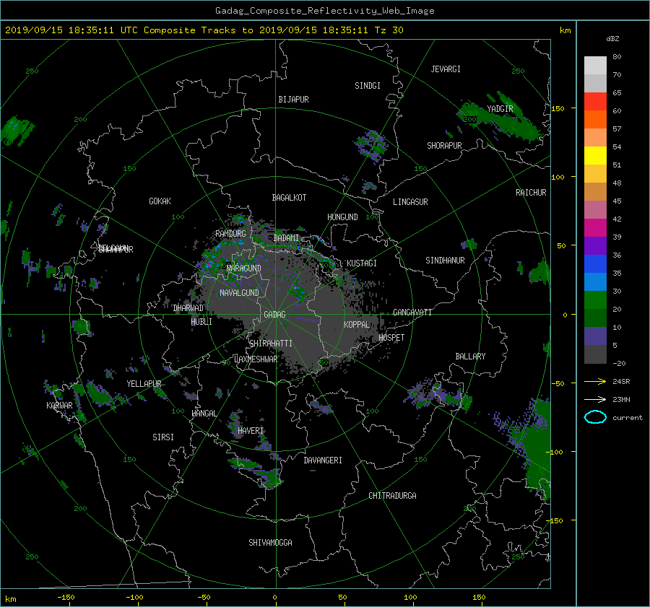
Task: Click the HUBLI city label
Action: 201,321
